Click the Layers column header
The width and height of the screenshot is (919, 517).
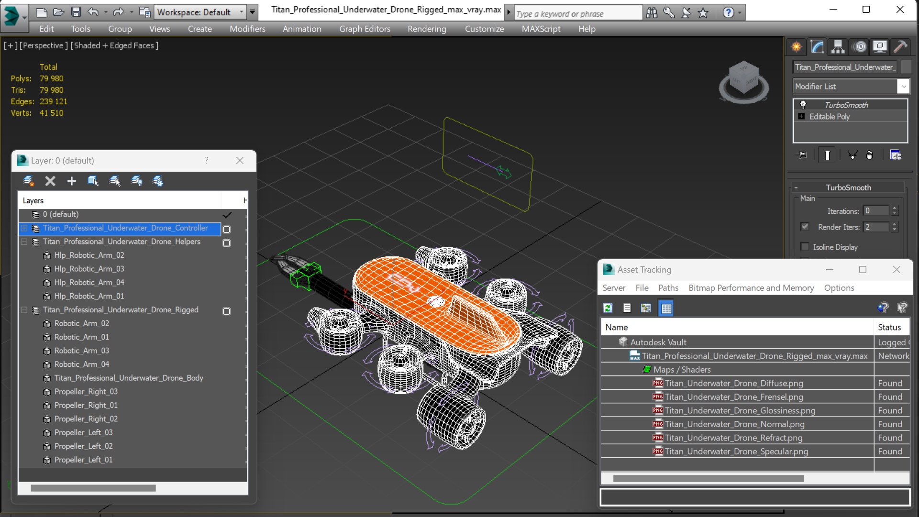(x=120, y=200)
